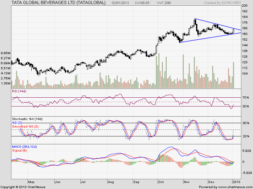Screen dimensions: 253x189
Task: Click the RSI (14d) indicator label
Action: point(19,91)
